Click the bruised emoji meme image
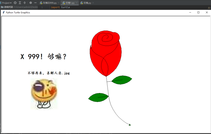 44,94
